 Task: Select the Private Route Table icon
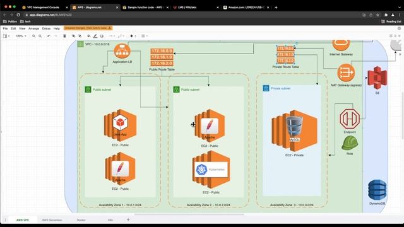pos(285,54)
